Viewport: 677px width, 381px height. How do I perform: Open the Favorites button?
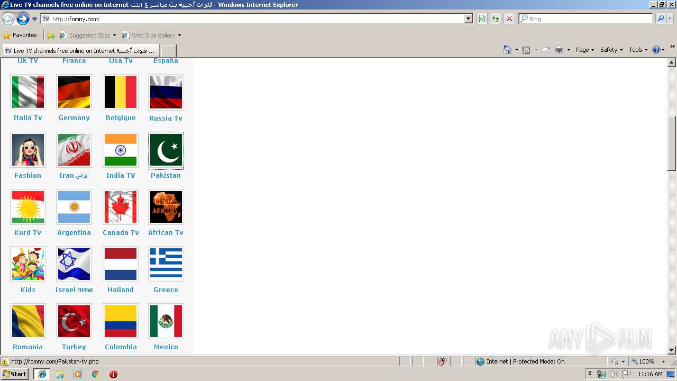click(x=20, y=35)
